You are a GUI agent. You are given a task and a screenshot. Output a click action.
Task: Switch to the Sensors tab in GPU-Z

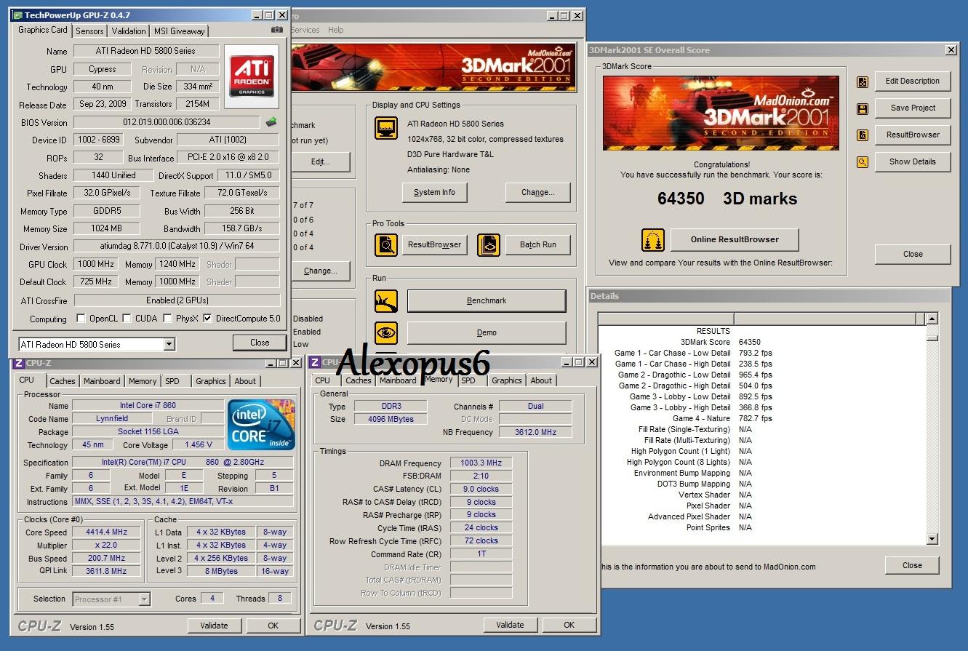[x=89, y=31]
